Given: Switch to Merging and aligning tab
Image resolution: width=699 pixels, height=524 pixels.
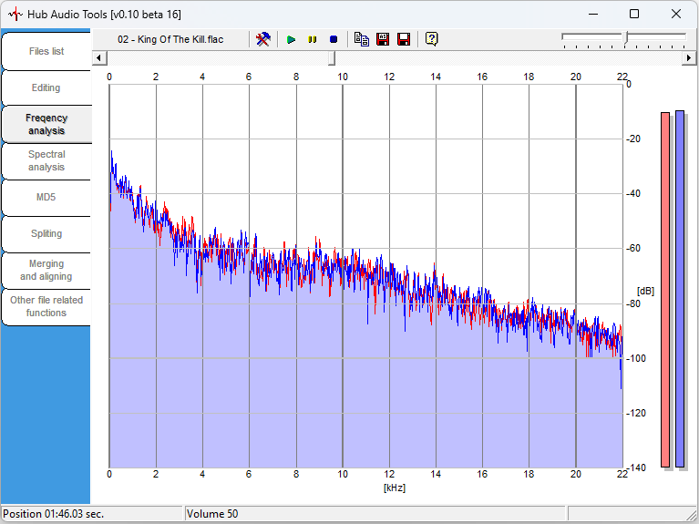Looking at the screenshot, I should [46, 271].
